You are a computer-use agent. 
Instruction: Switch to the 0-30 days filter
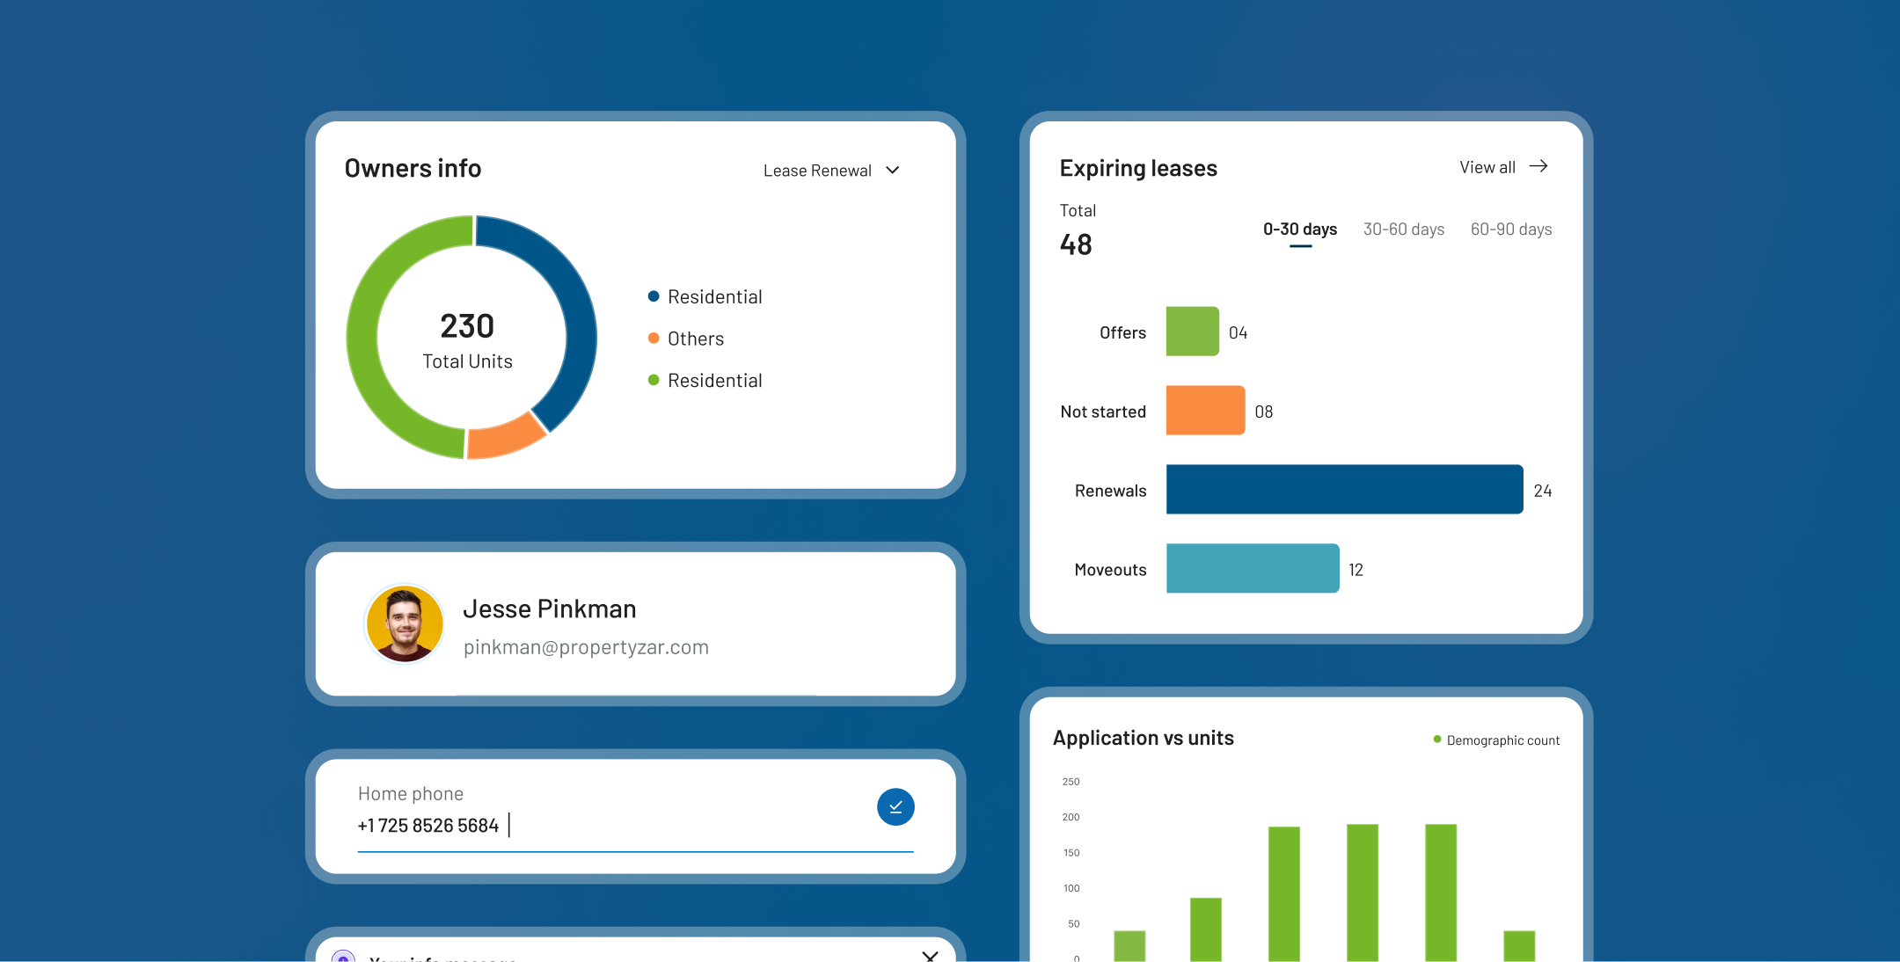pyautogui.click(x=1299, y=229)
